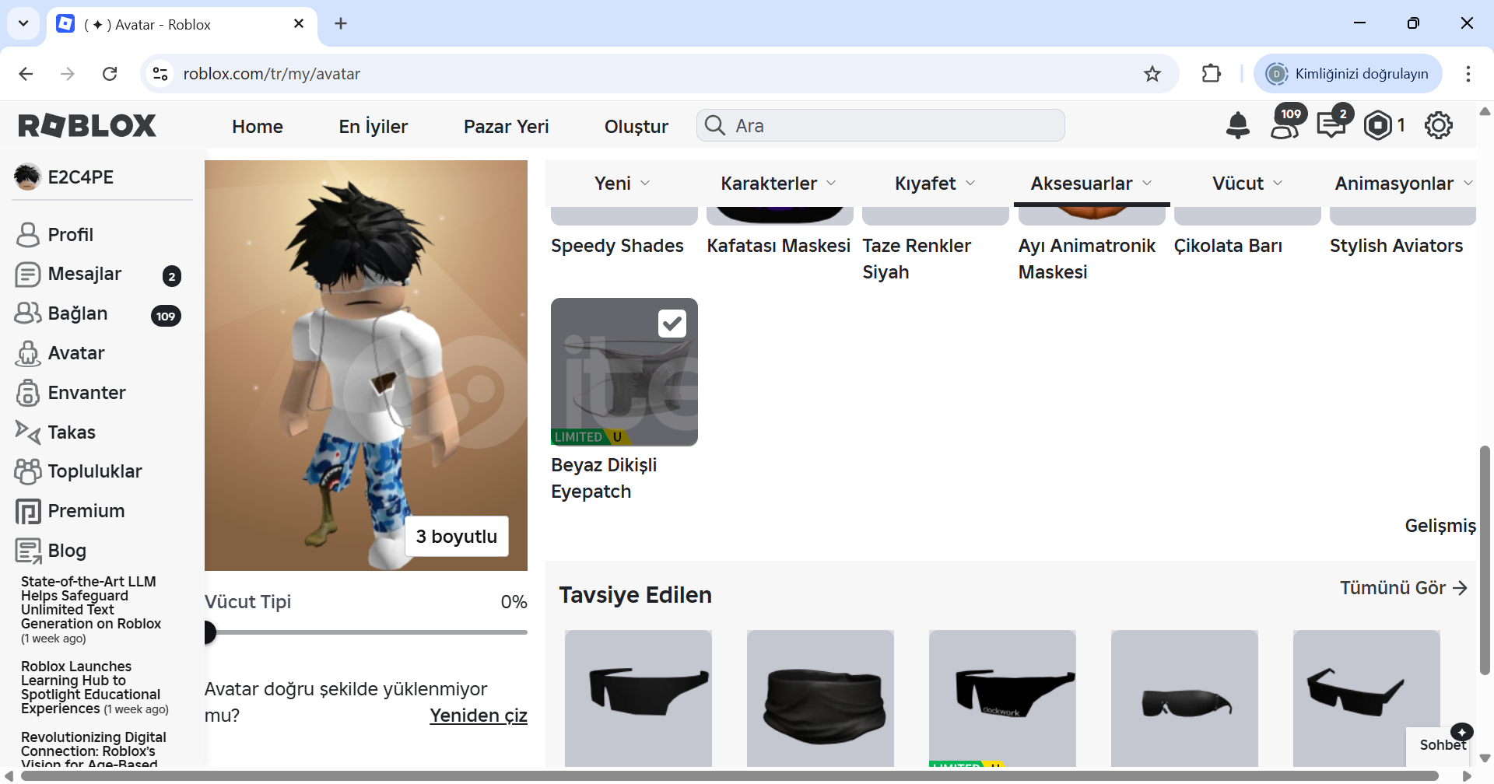The width and height of the screenshot is (1494, 784).
Task: Click the Tümünü Gör link
Action: 1404,588
